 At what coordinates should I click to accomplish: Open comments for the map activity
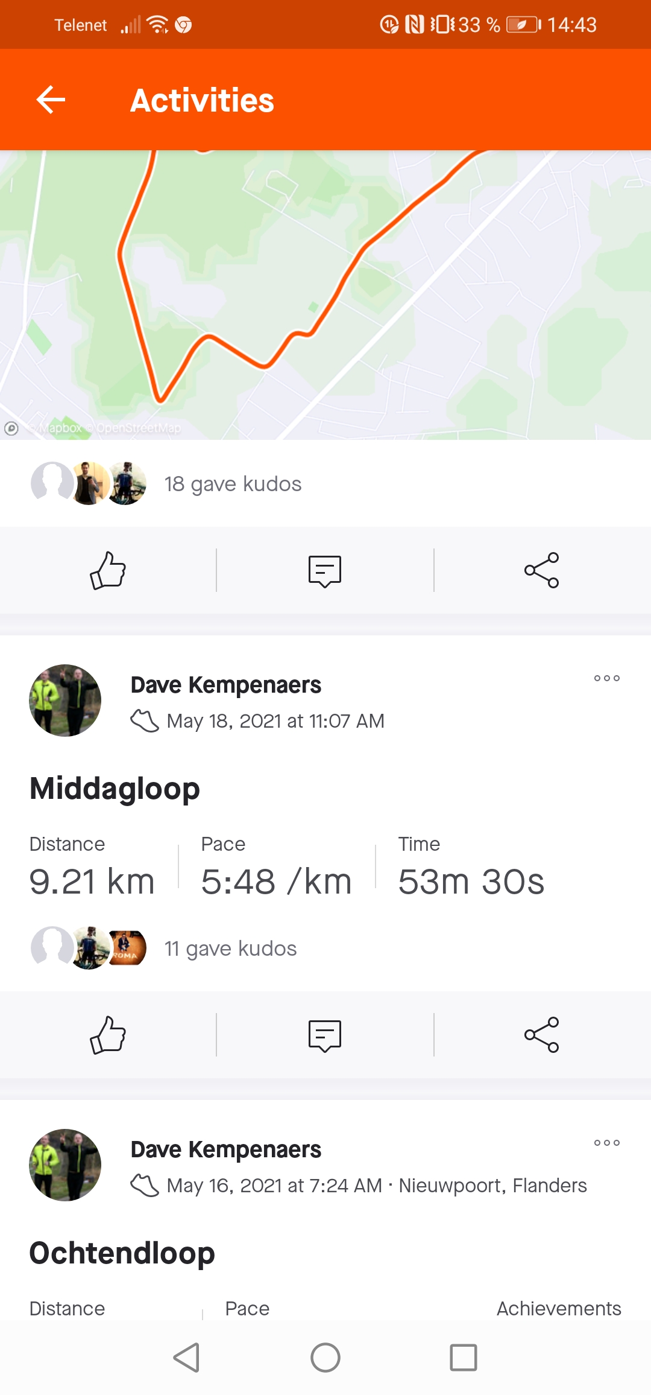(325, 571)
